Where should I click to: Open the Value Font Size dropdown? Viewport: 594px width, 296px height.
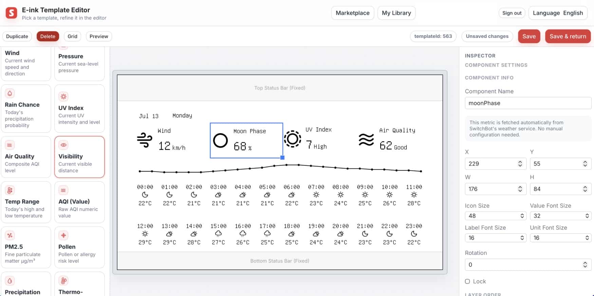coord(560,216)
